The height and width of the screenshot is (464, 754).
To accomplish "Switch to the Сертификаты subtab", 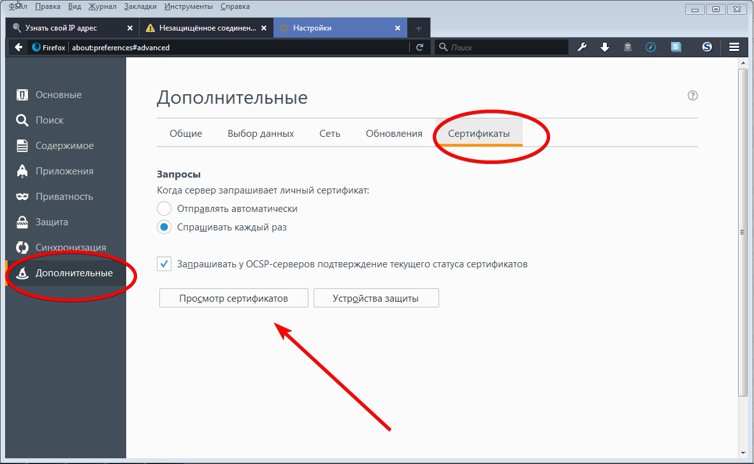I will [479, 134].
